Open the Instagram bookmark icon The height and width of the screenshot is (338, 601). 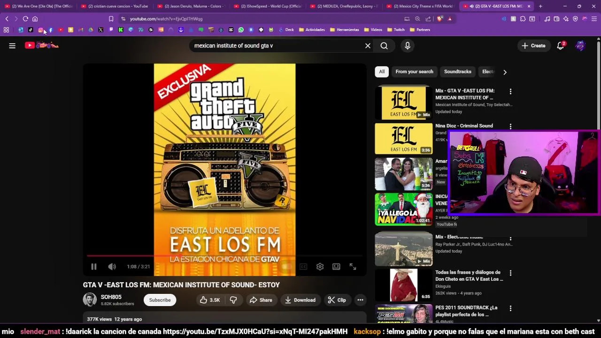pos(41,30)
